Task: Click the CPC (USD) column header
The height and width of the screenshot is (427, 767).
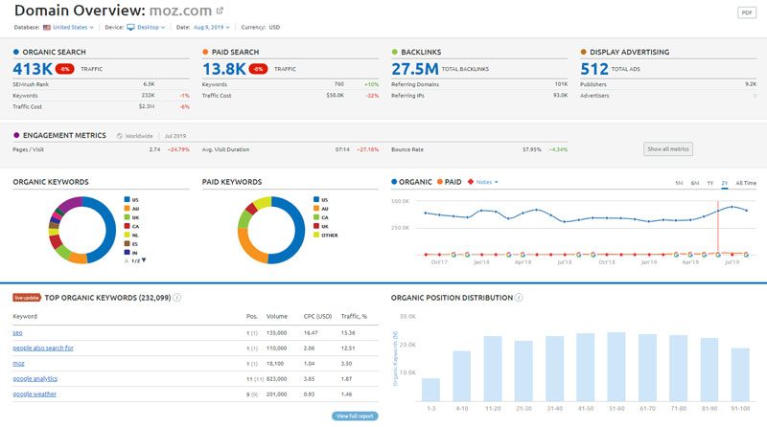Action: click(318, 316)
